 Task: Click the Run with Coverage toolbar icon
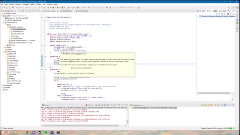(57, 7)
